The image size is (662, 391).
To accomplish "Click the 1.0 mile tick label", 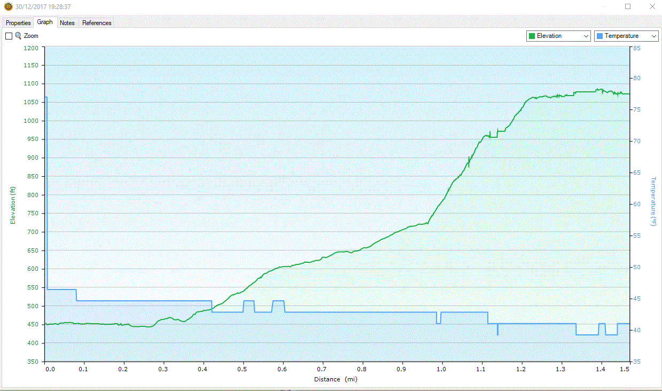I will tap(441, 369).
